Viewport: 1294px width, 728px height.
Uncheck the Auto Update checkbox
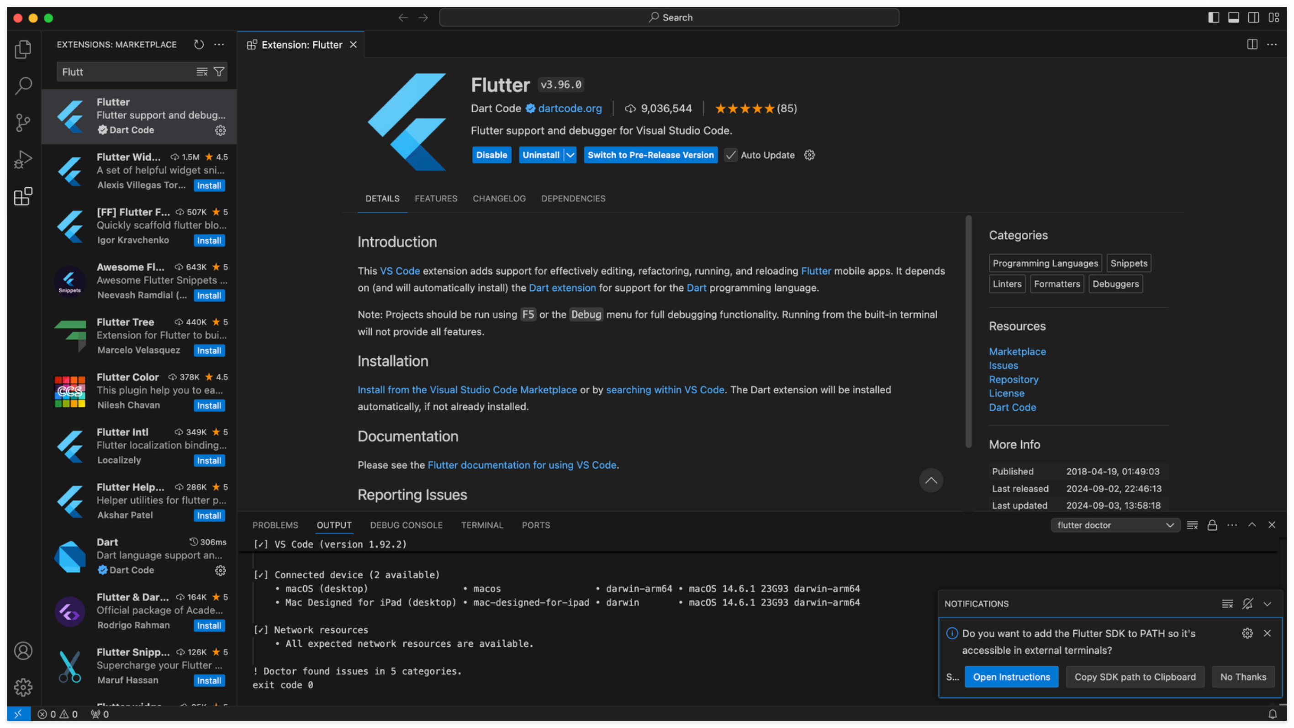[730, 155]
